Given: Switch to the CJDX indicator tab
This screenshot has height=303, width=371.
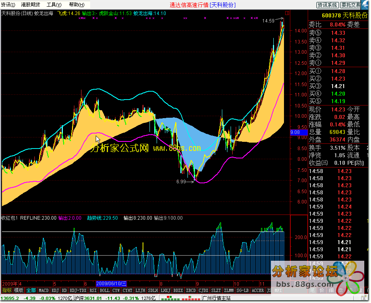Looking at the screenshot, I should (x=203, y=290).
